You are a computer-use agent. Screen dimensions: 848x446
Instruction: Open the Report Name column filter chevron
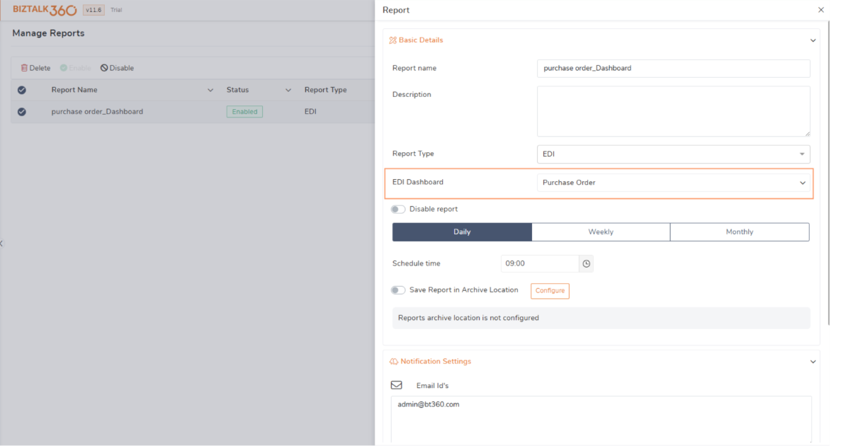(x=210, y=91)
